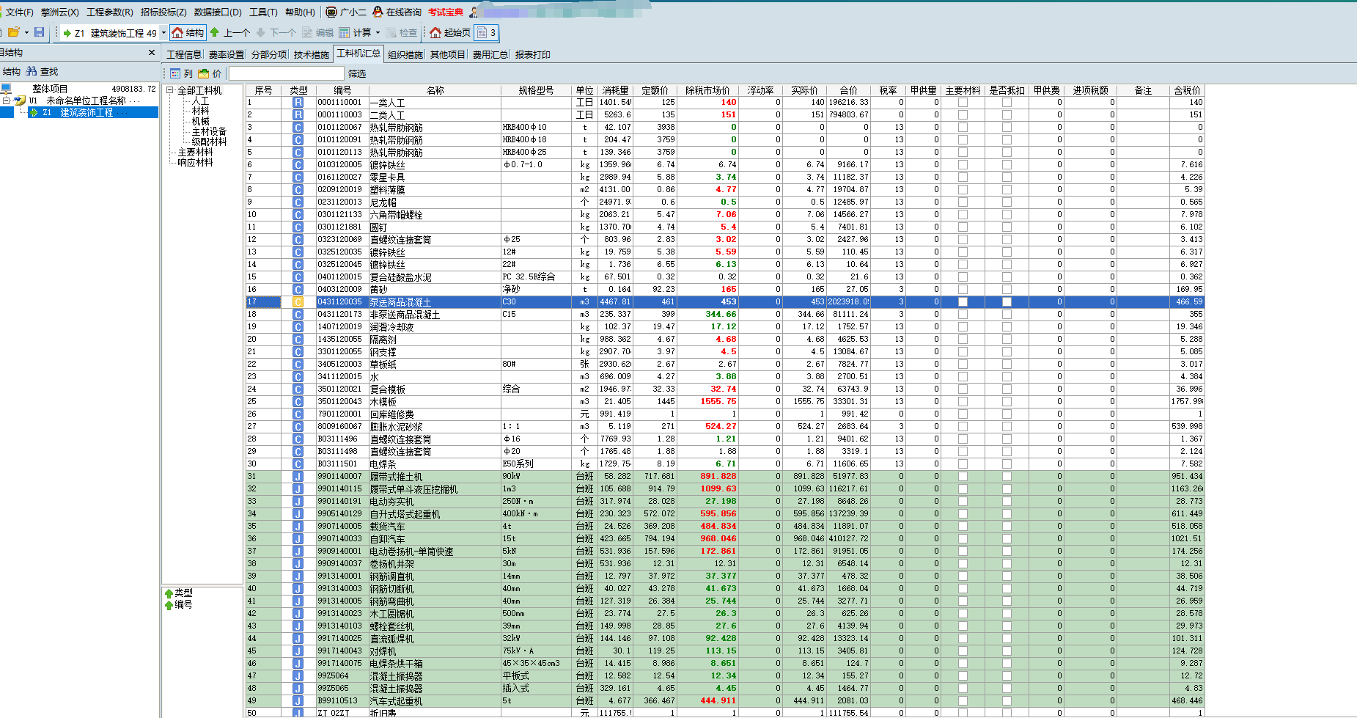Select 机械 in the 工料机 tree
Image resolution: width=1357 pixels, height=718 pixels.
click(200, 121)
